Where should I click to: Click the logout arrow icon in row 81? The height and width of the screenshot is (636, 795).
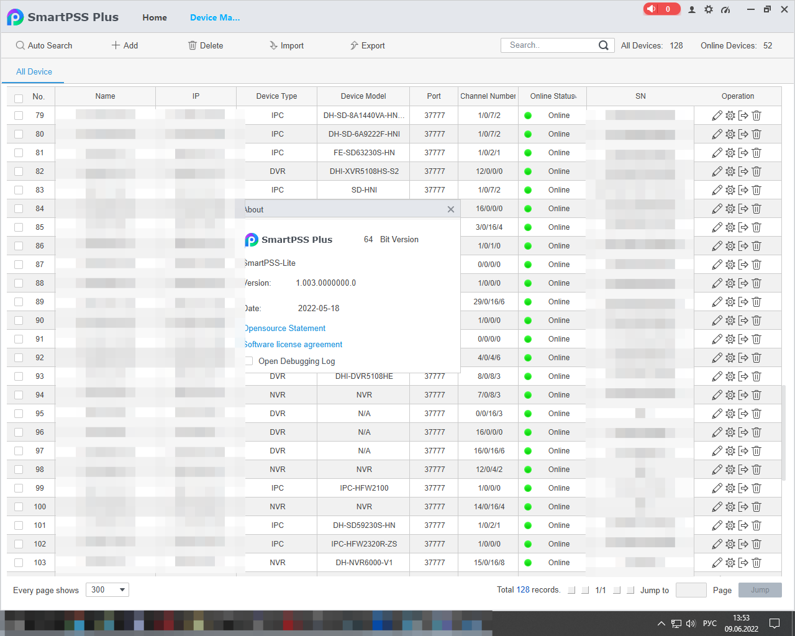743,153
